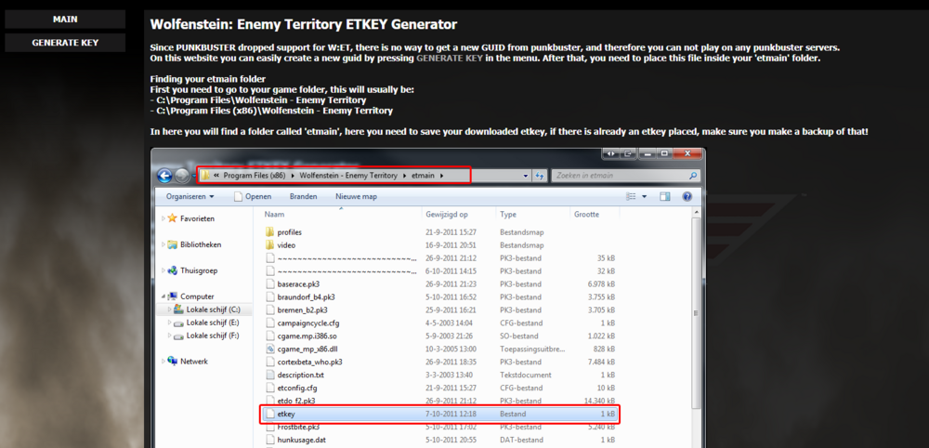
Task: Open the MAIN page from the sidebar
Action: [65, 19]
